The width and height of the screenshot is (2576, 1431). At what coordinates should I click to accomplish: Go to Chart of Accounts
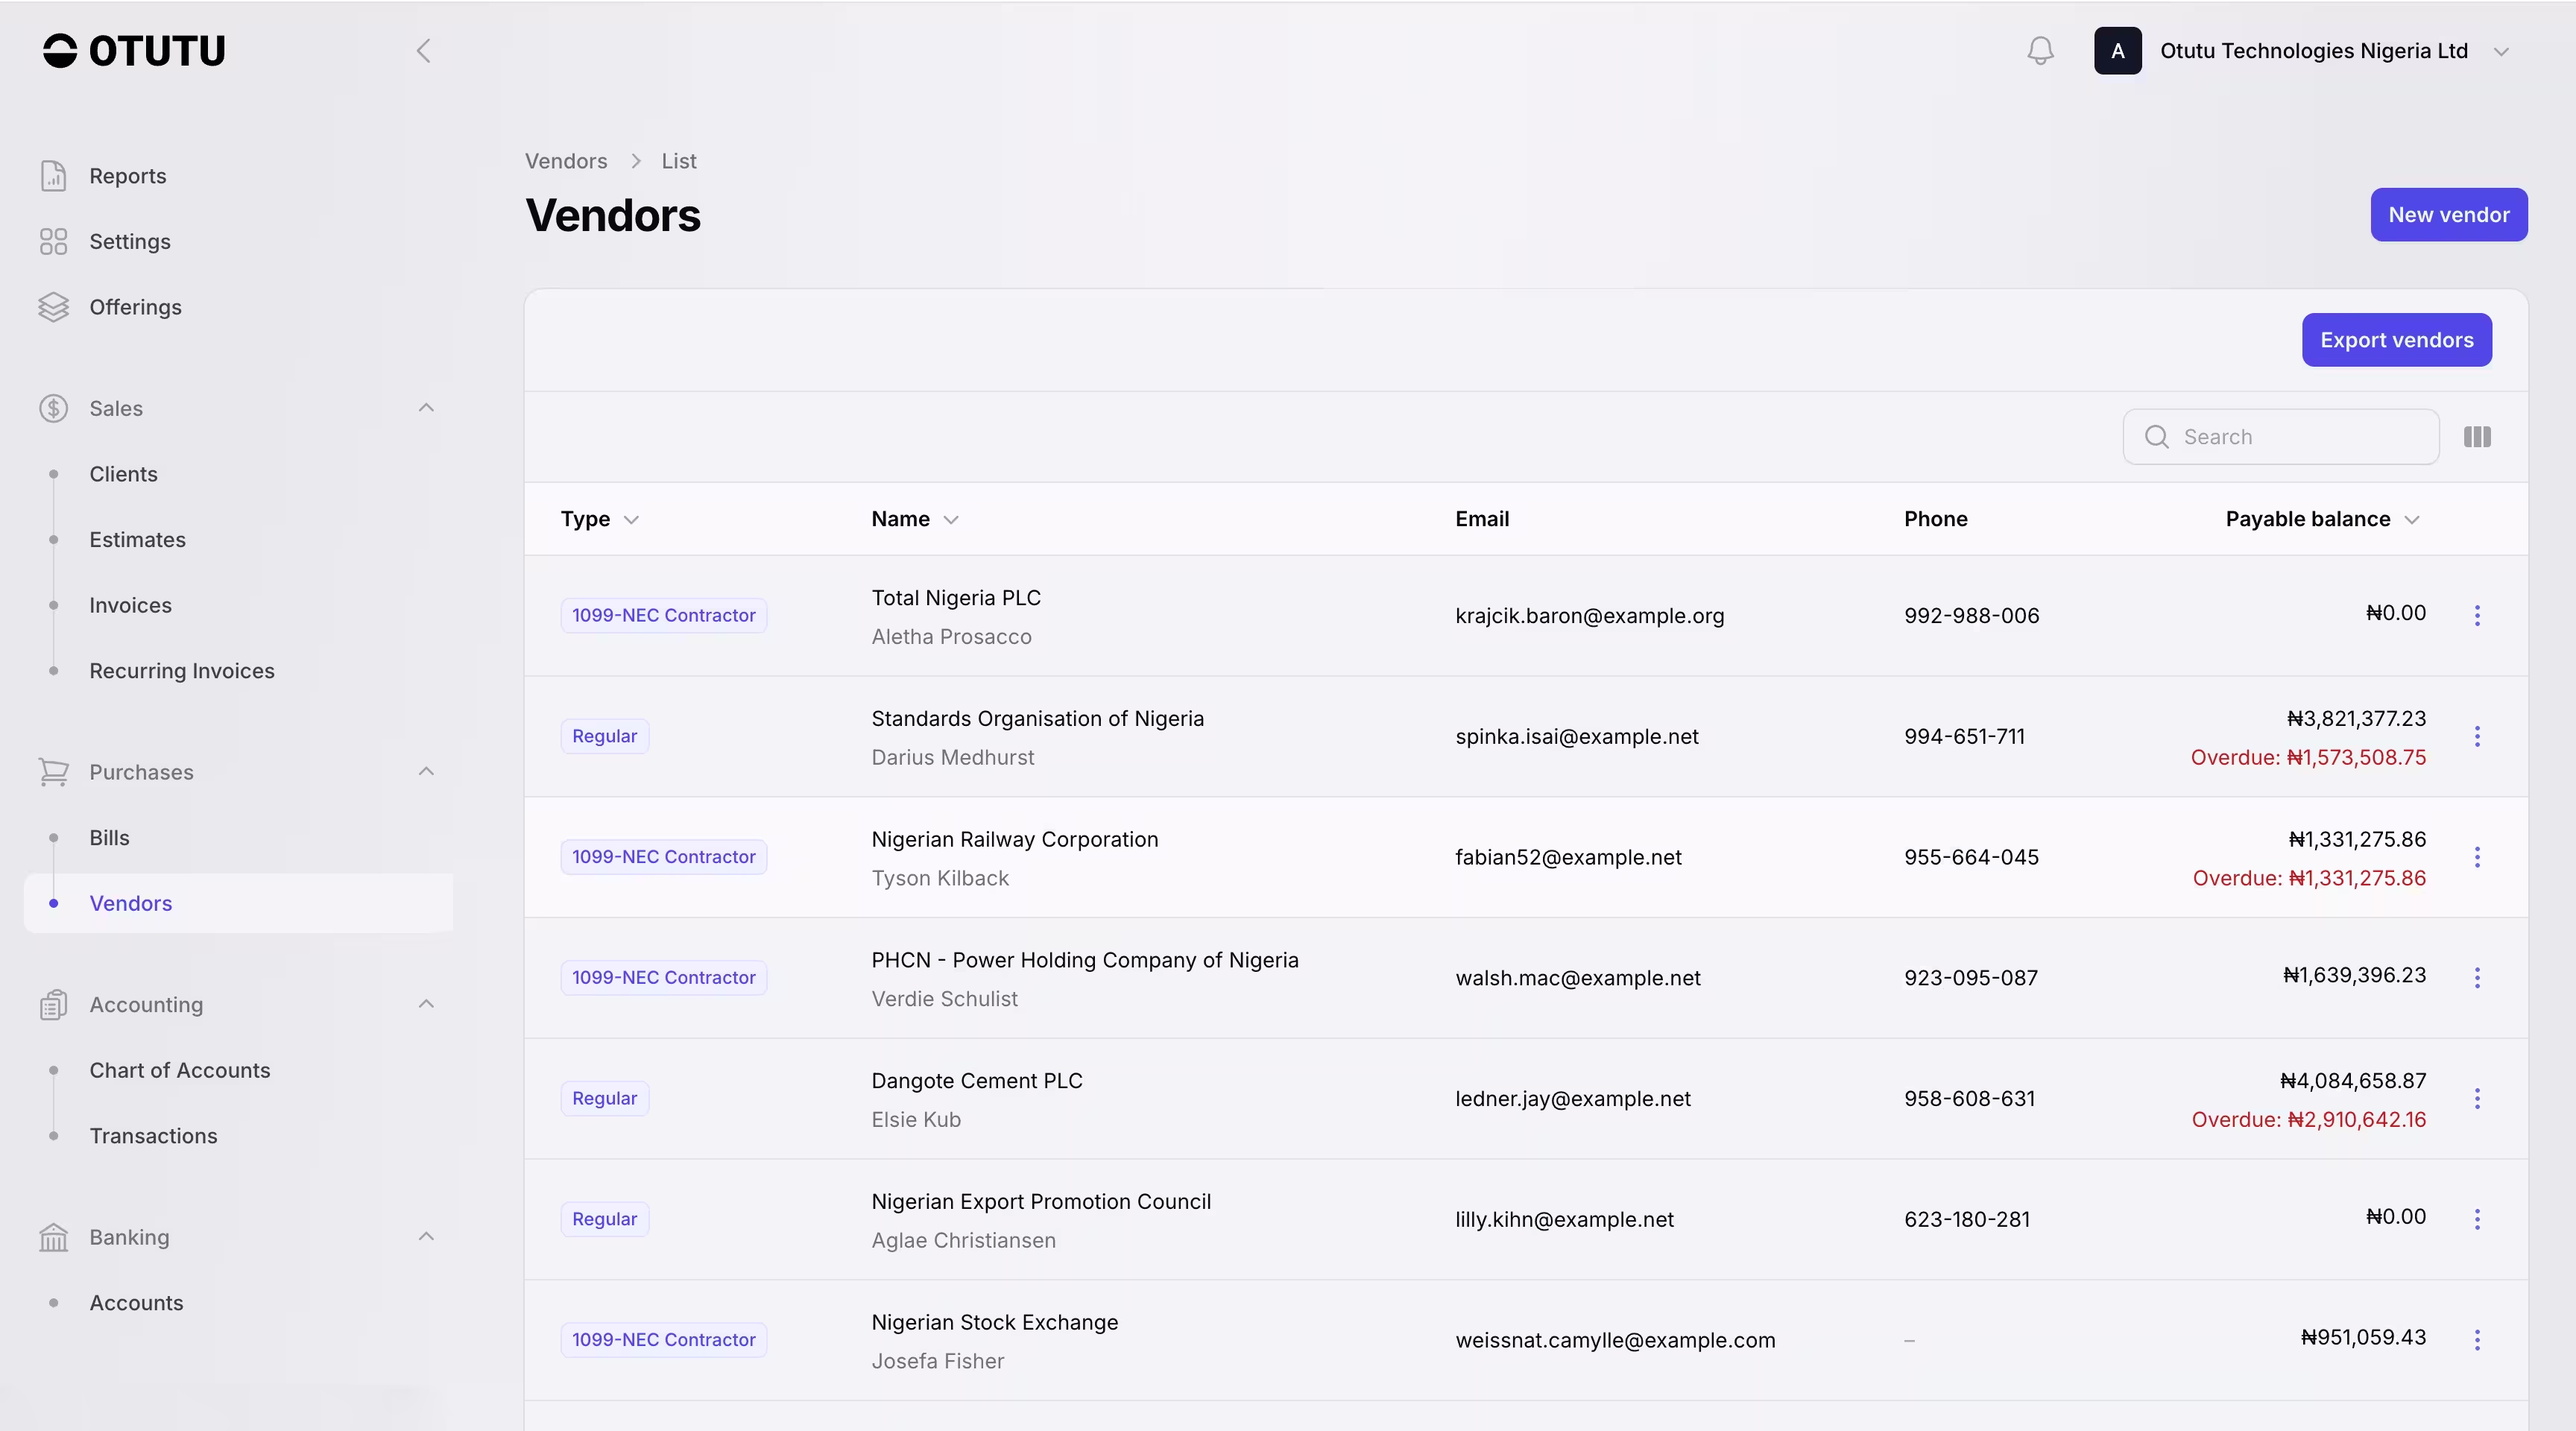pos(180,1070)
